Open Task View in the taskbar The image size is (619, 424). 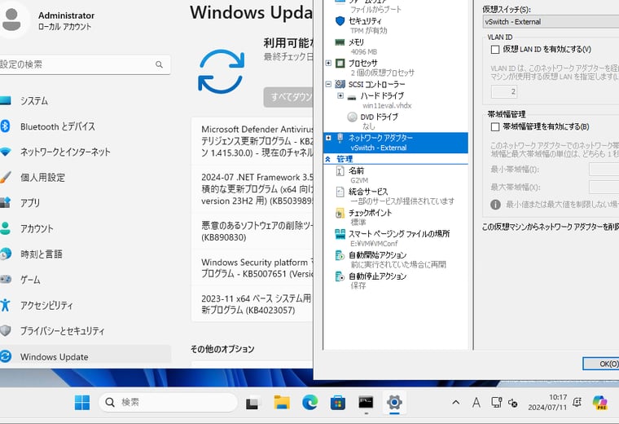[252, 403]
